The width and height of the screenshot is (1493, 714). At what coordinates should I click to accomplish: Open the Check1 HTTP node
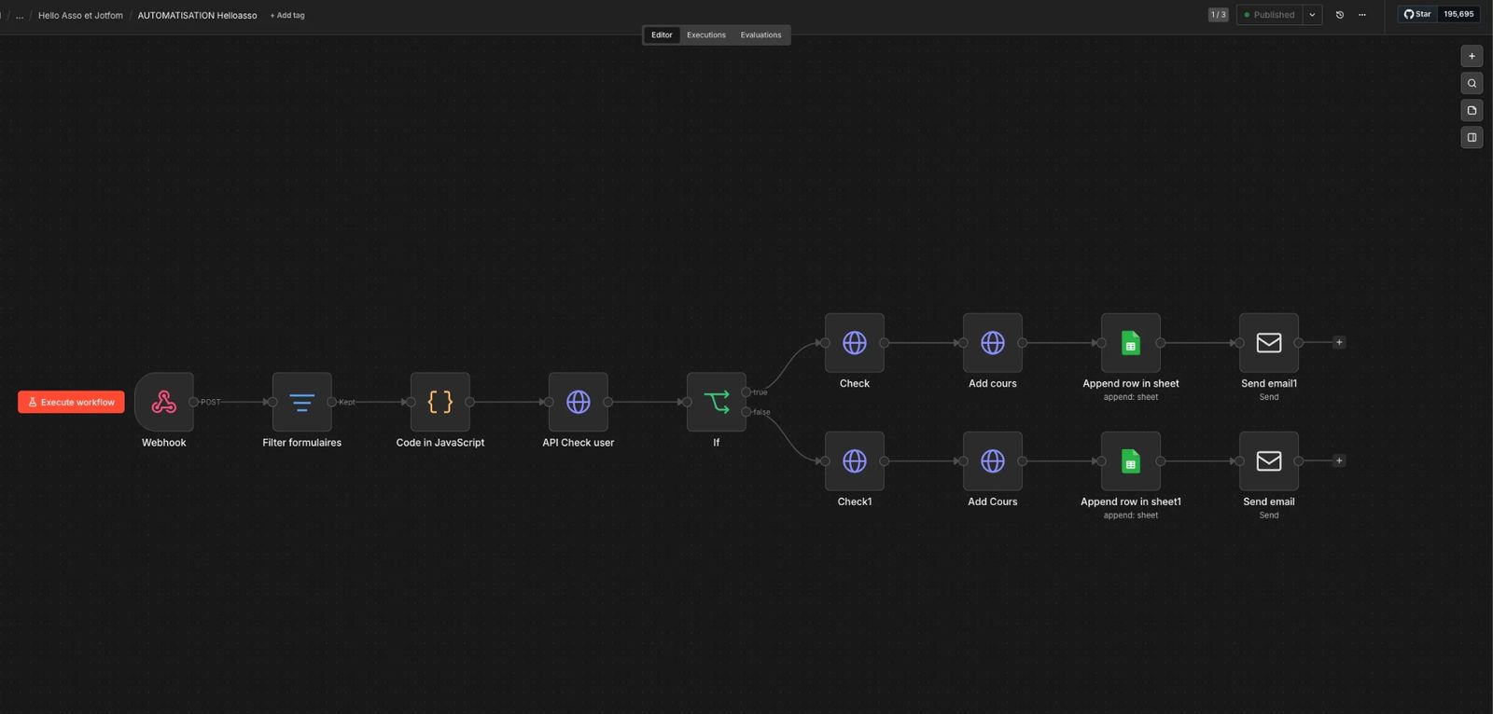tap(854, 461)
